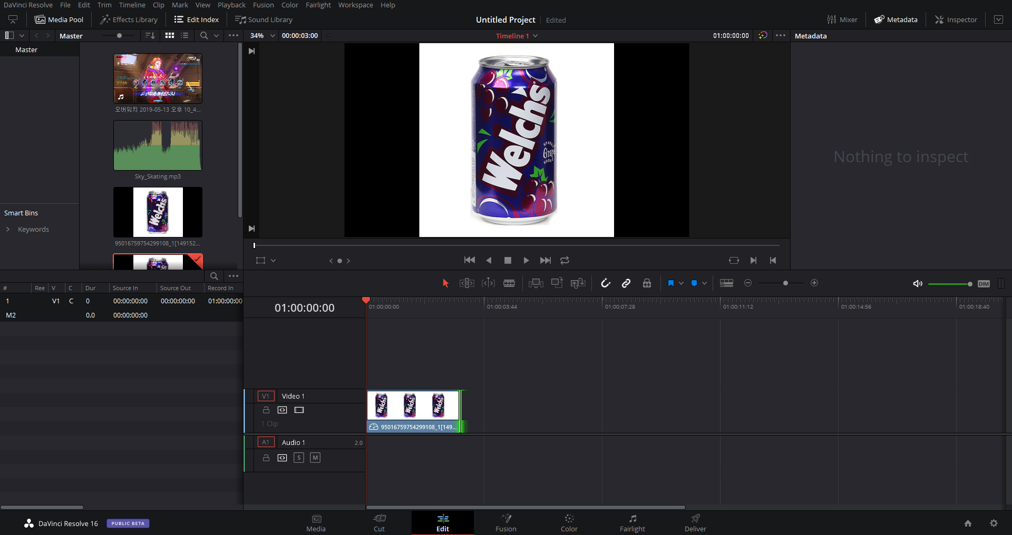Expand panel options at top right
The width and height of the screenshot is (1012, 535).
coord(998,19)
